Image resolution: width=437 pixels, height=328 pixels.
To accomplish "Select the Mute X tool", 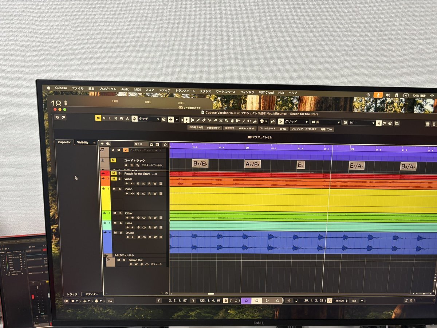I will coord(221,121).
